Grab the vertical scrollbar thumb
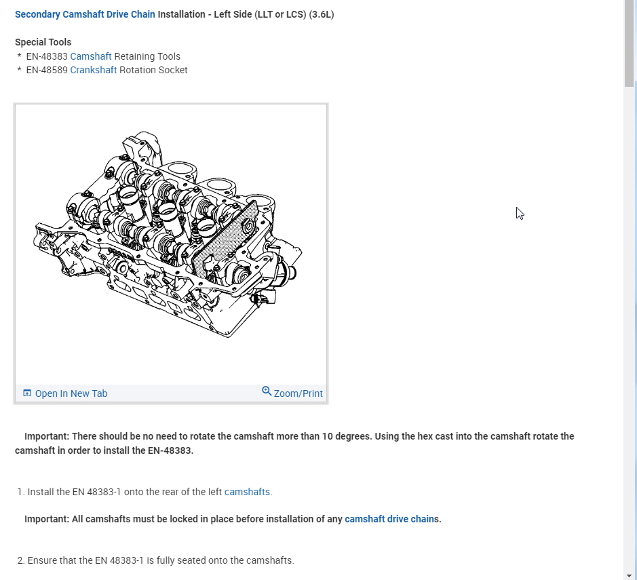 pyautogui.click(x=629, y=43)
